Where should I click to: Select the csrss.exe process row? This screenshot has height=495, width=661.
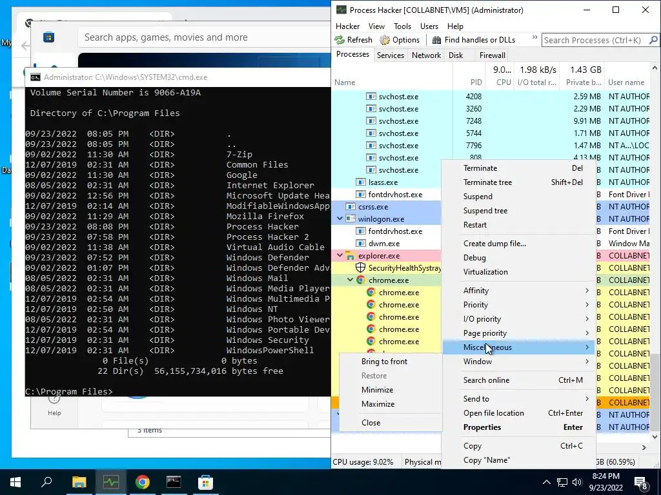[386, 207]
